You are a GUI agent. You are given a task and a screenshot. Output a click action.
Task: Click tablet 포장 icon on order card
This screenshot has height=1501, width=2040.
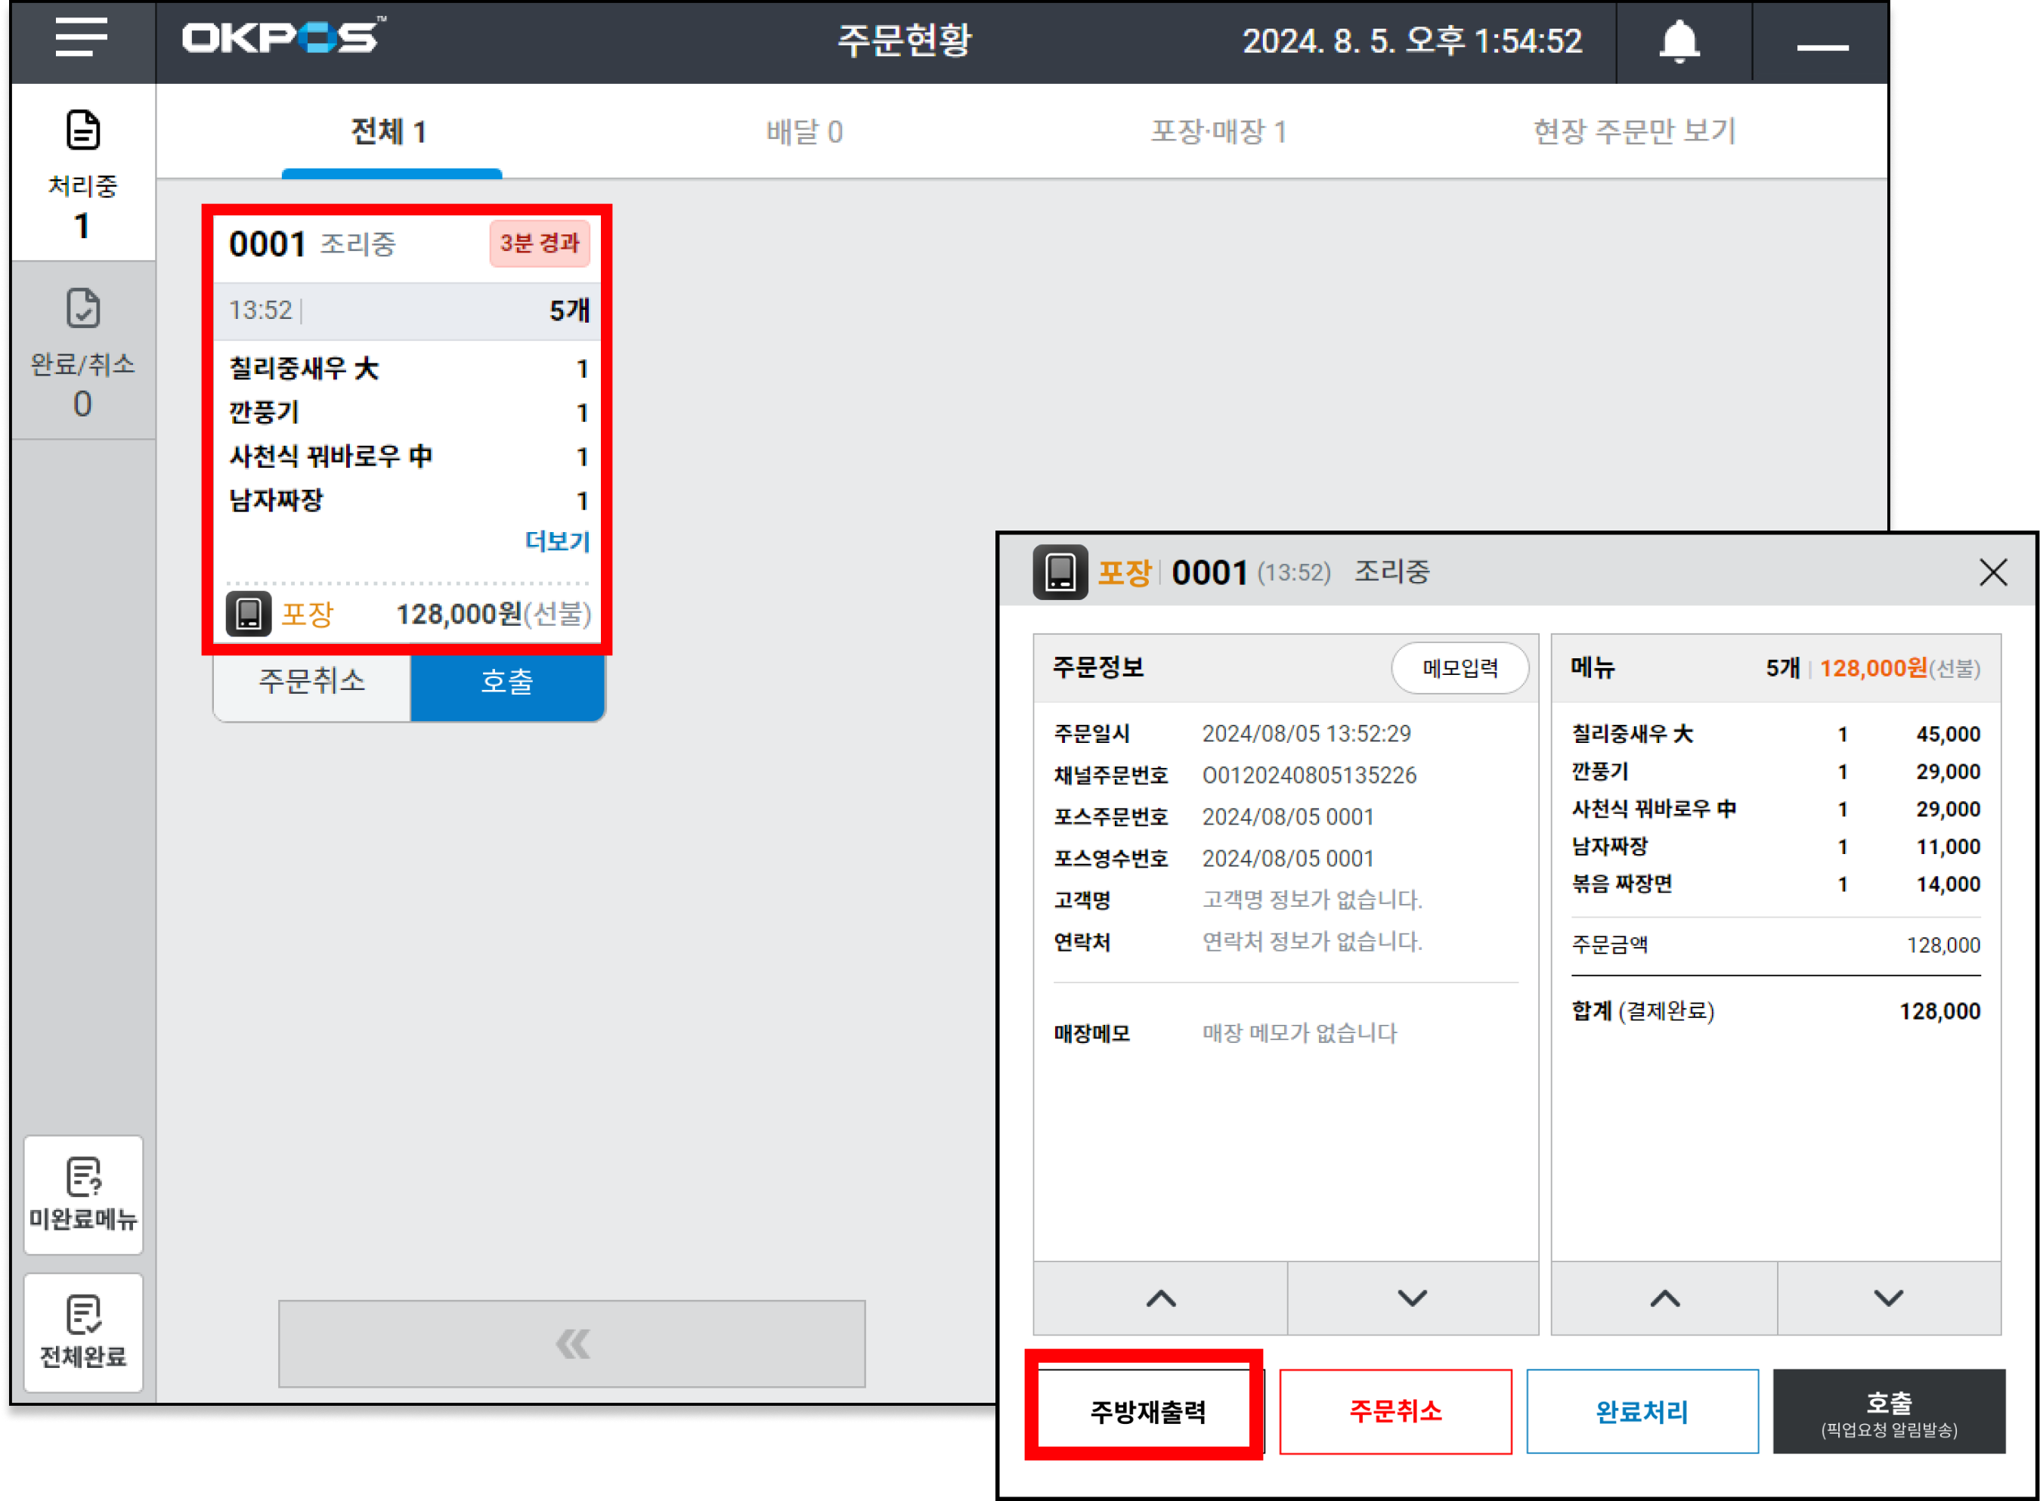[248, 614]
